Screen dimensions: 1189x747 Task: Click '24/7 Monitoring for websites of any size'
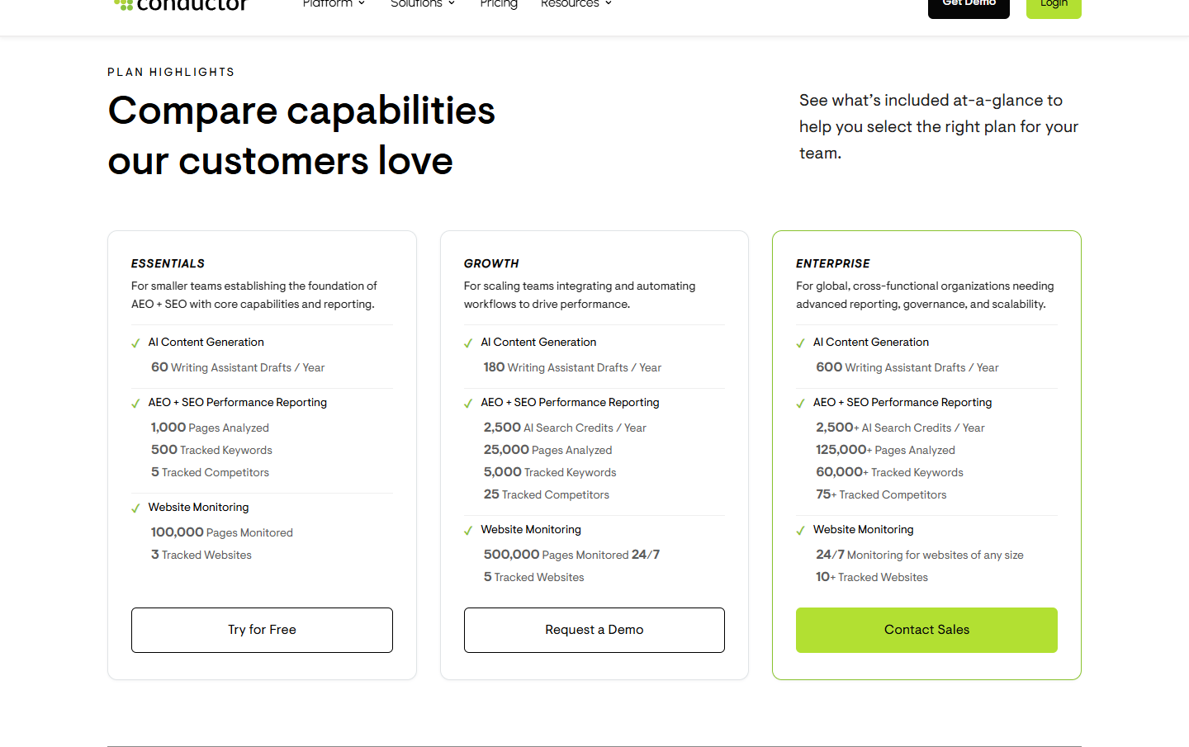coord(920,555)
